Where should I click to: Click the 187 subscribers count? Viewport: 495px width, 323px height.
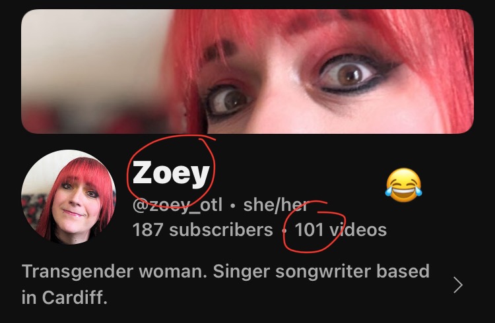point(203,229)
